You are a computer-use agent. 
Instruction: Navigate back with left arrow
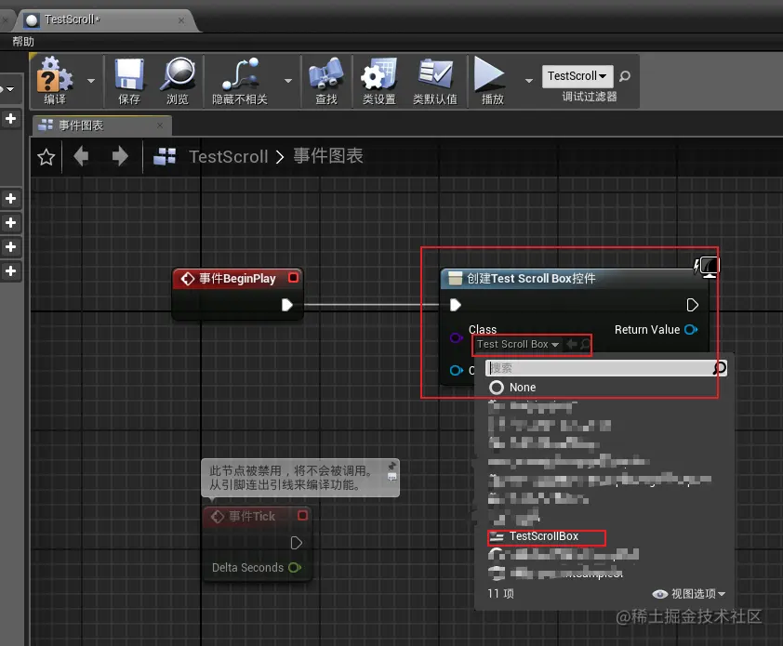(81, 156)
